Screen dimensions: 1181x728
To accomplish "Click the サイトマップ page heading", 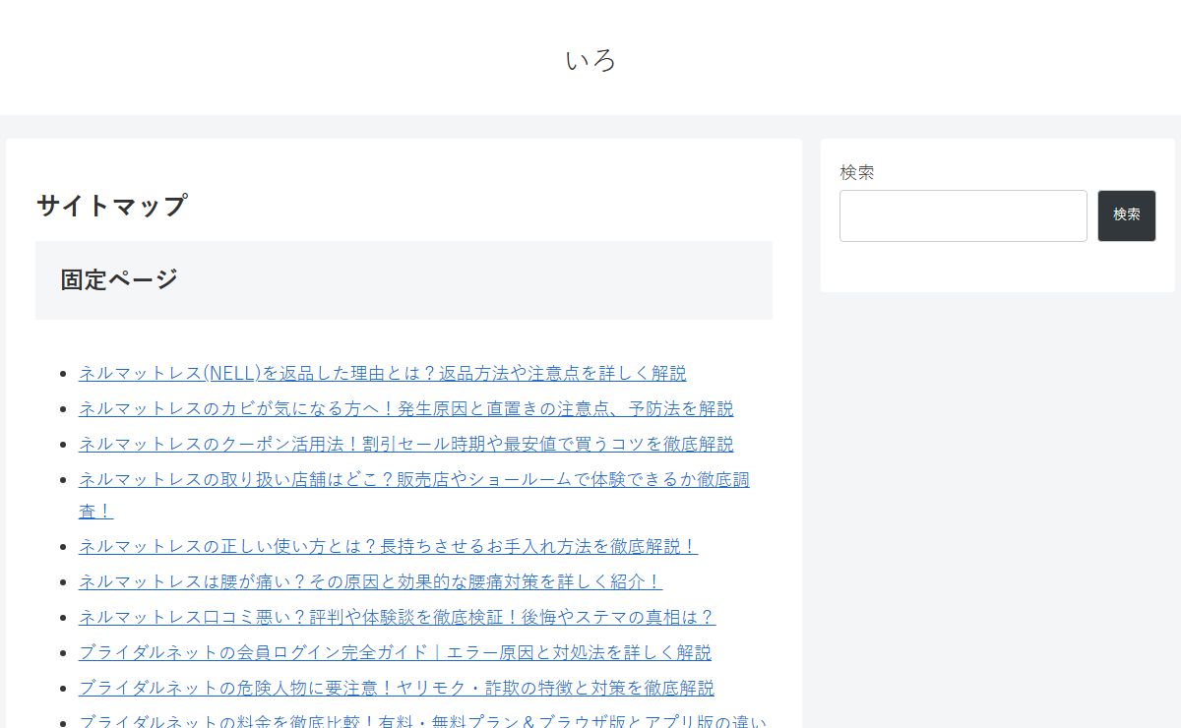I will 111,206.
